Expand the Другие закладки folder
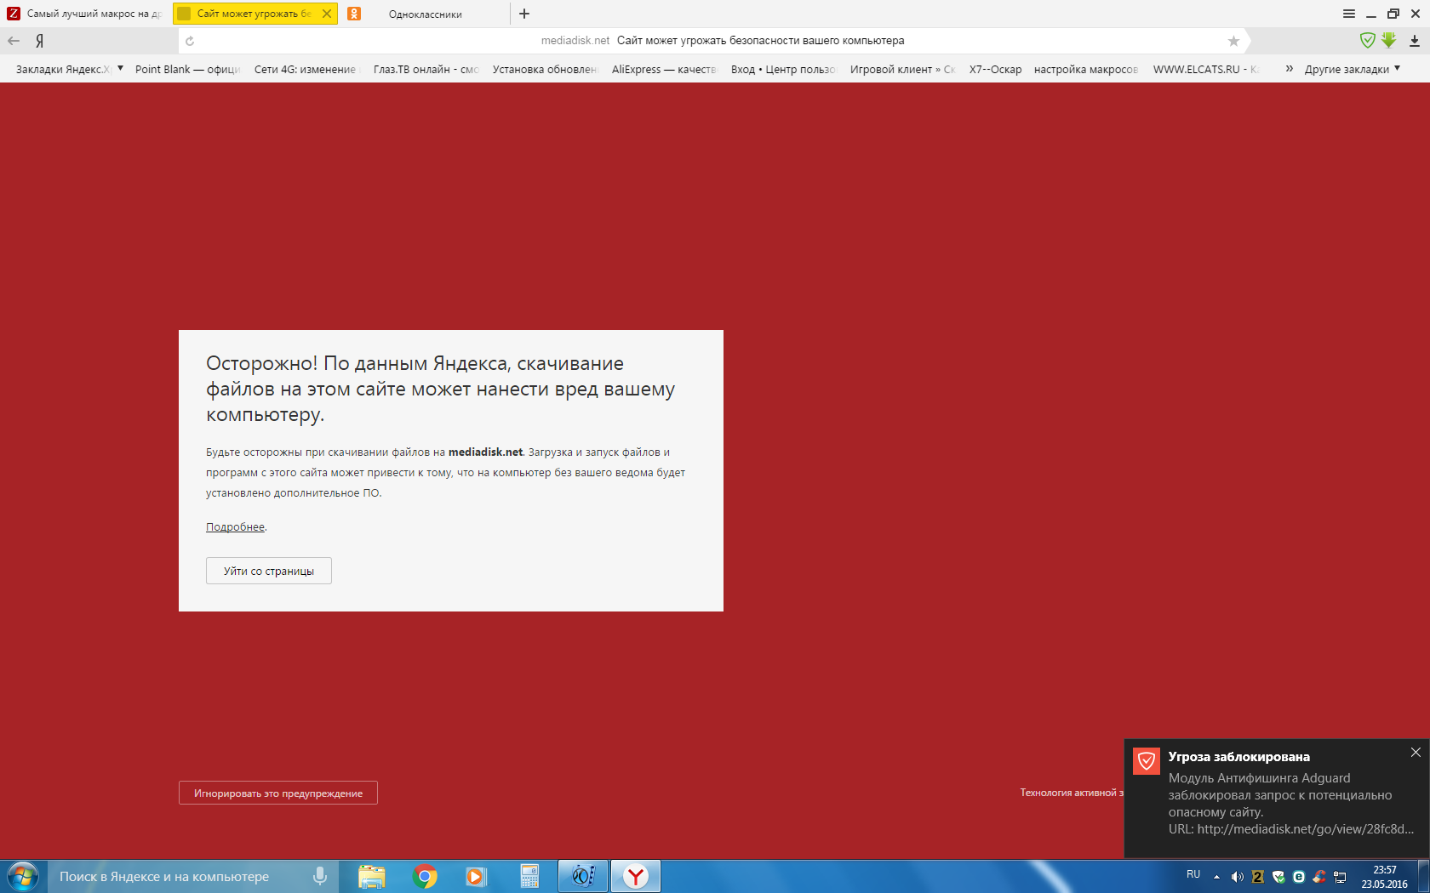Screen dimensions: 1430x893 [1353, 69]
